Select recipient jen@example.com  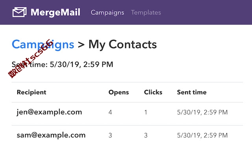tap(49, 112)
